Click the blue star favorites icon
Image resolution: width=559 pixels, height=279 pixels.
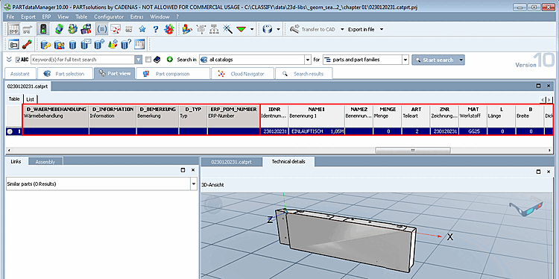[x=142, y=29]
